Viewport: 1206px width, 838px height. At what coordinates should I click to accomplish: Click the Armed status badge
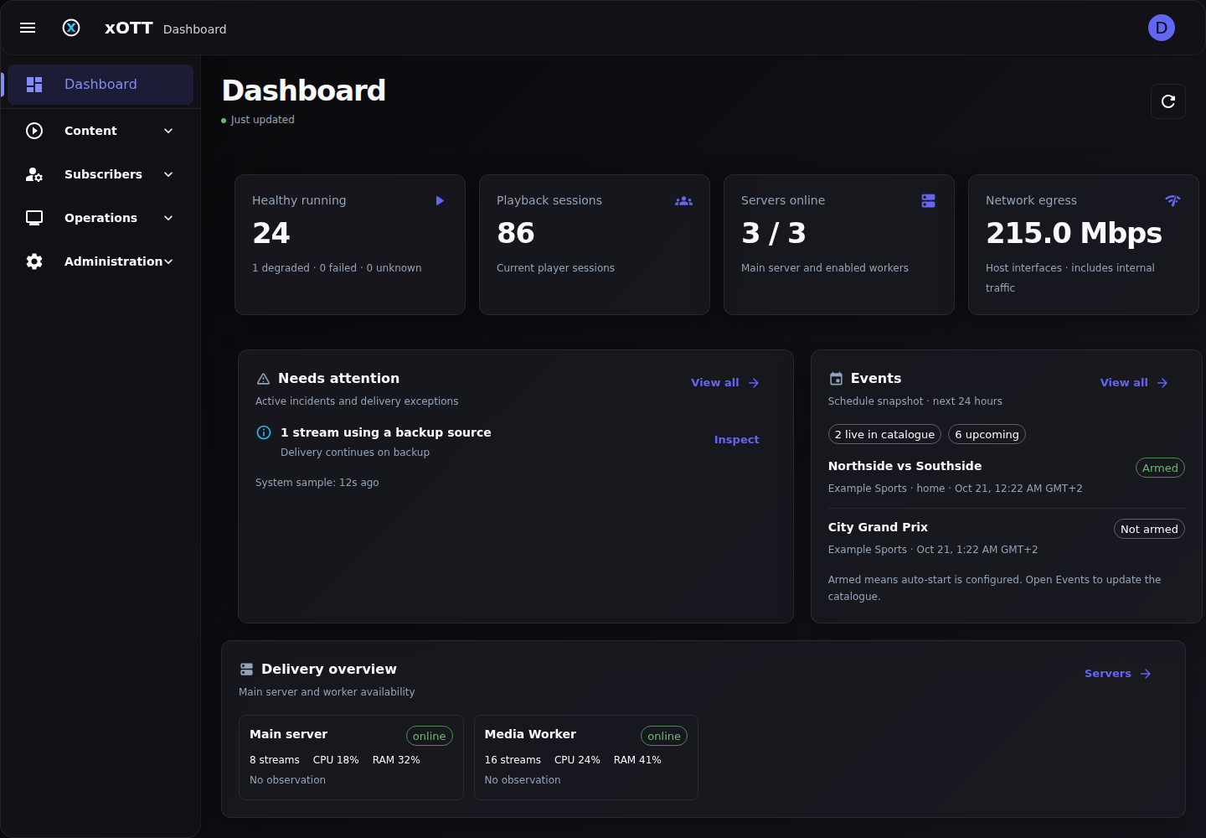coord(1160,468)
